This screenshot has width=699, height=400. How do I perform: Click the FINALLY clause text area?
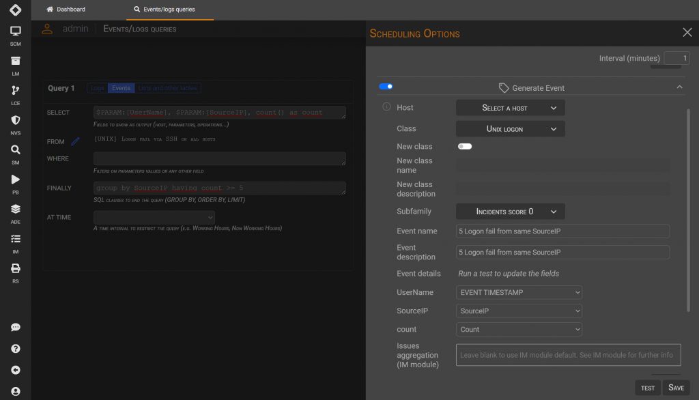pyautogui.click(x=219, y=188)
